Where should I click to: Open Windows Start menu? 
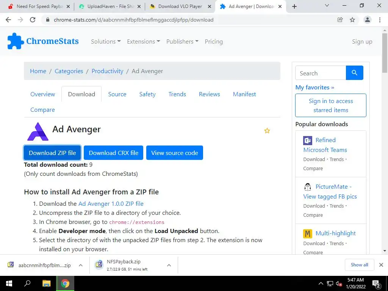[9, 283]
